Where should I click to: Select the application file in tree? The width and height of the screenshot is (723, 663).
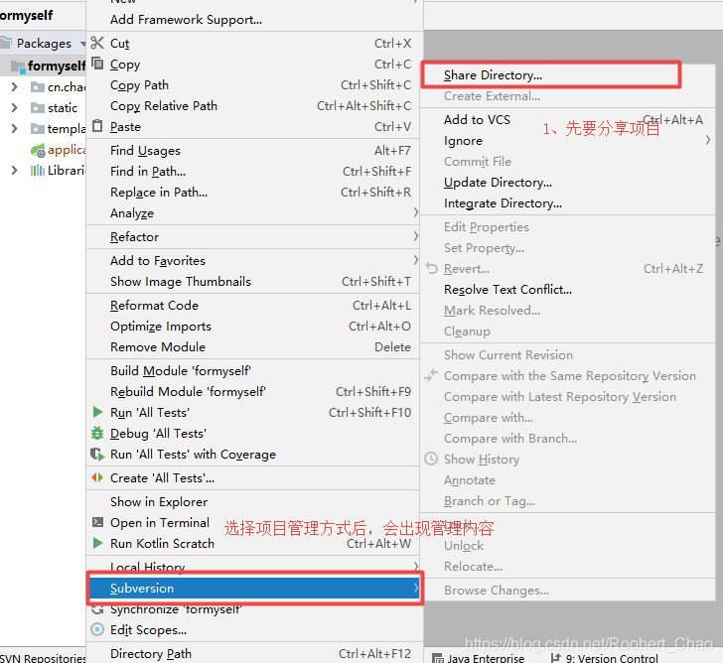click(66, 150)
